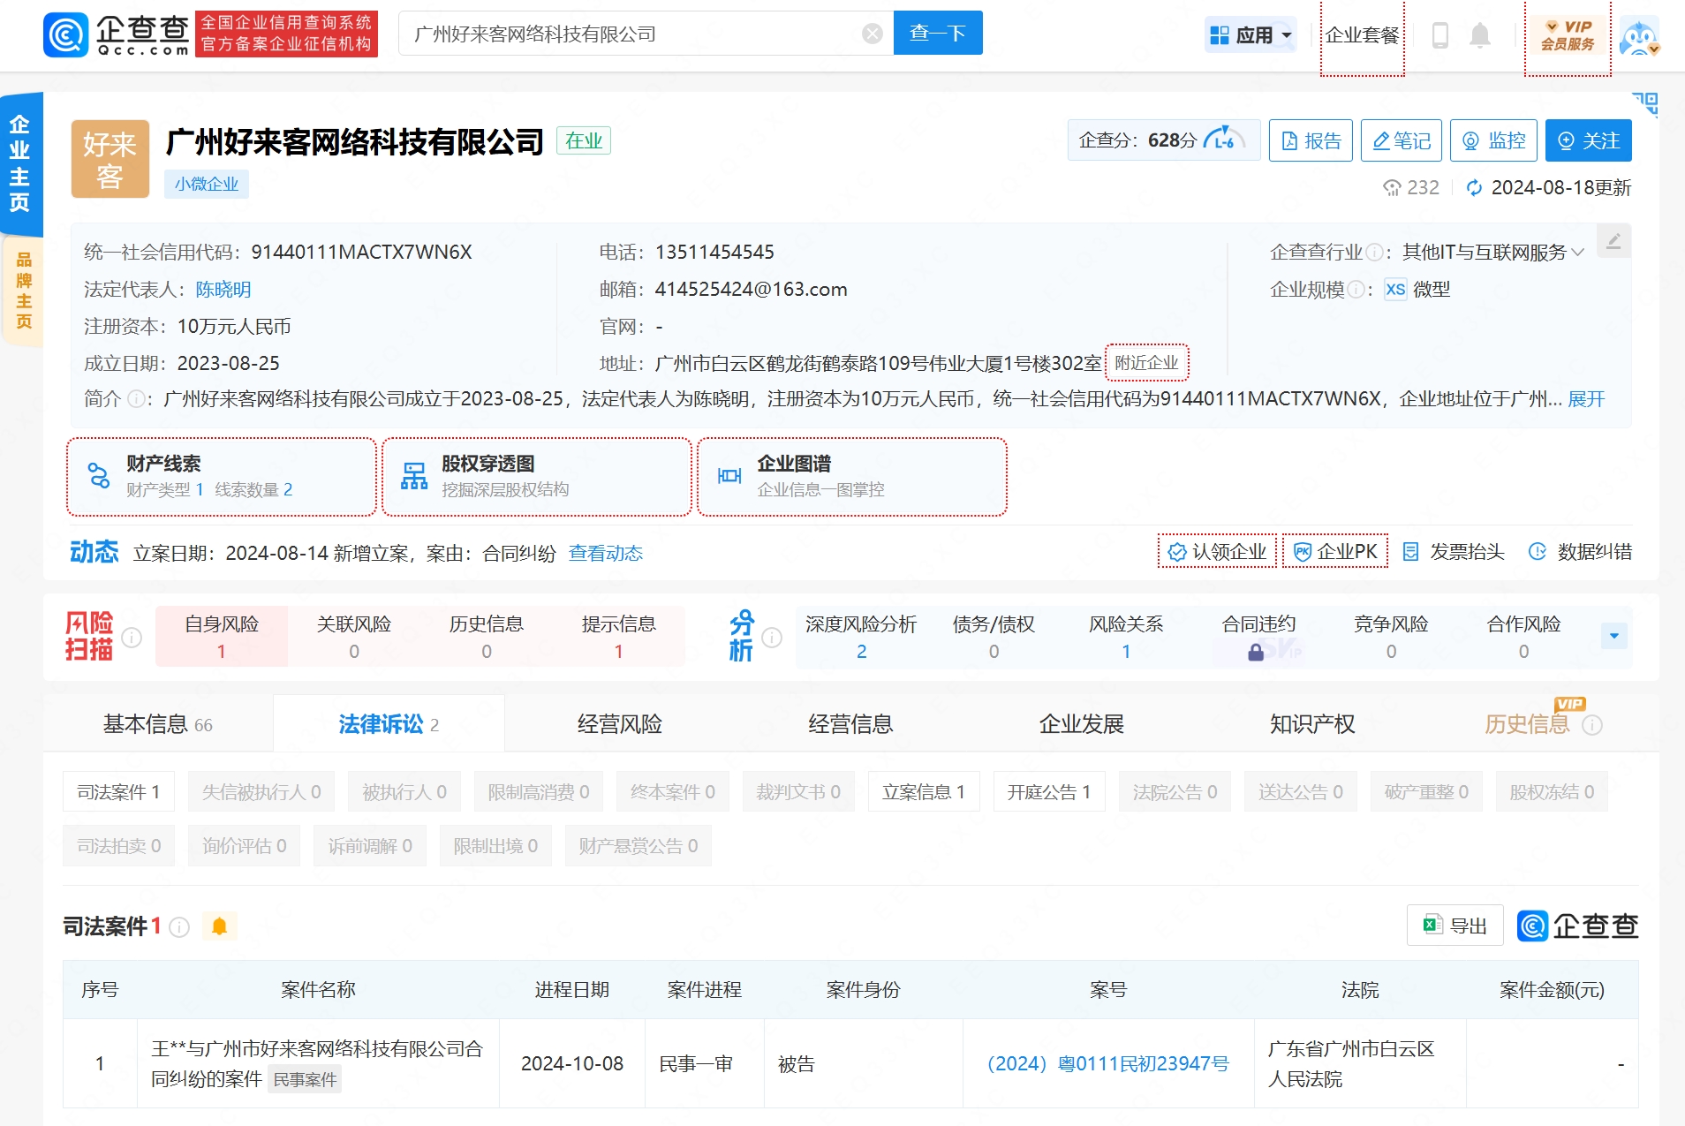Click the 查一下 search button

click(938, 34)
